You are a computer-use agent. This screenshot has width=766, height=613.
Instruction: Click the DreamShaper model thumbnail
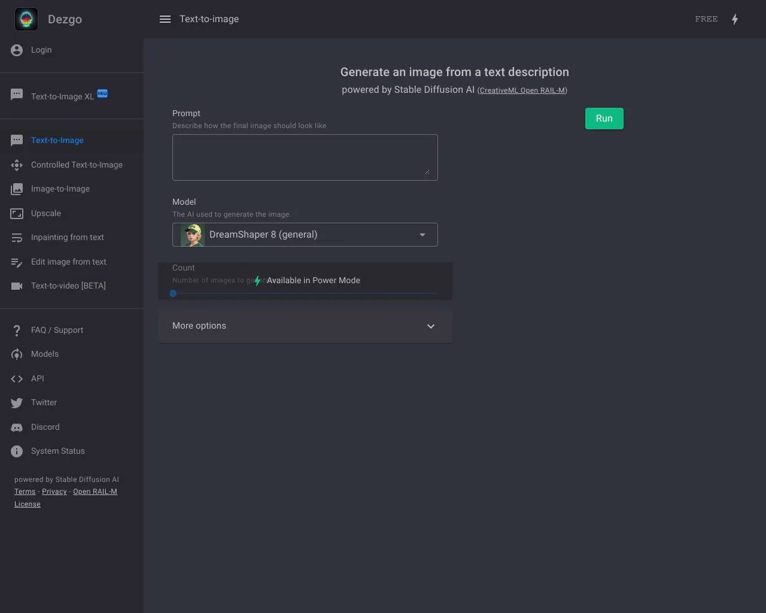pos(193,235)
